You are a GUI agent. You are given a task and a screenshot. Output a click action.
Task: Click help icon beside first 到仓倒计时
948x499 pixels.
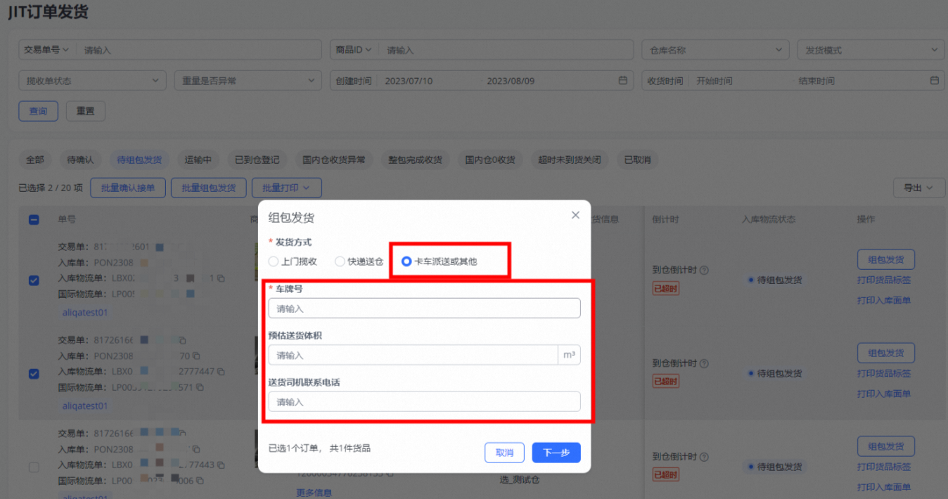pos(704,270)
